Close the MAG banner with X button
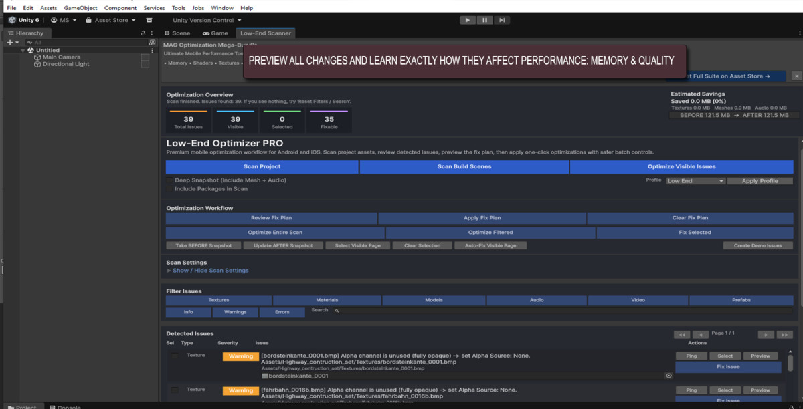 pos(796,76)
